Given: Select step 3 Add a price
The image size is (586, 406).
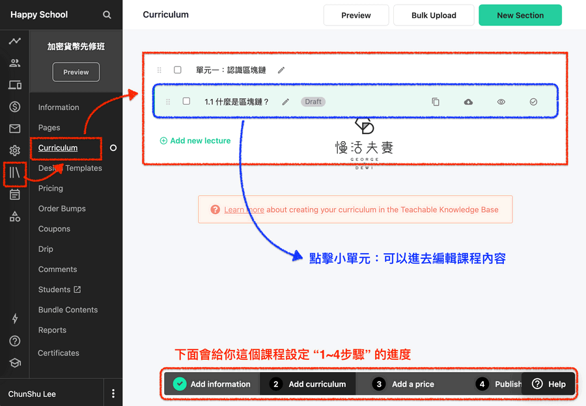Looking at the screenshot, I should point(405,384).
